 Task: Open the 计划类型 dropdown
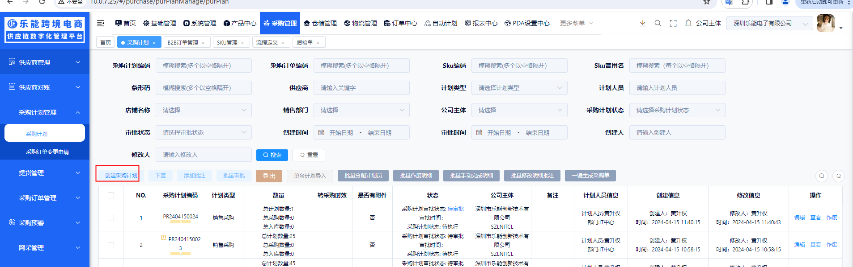[519, 88]
